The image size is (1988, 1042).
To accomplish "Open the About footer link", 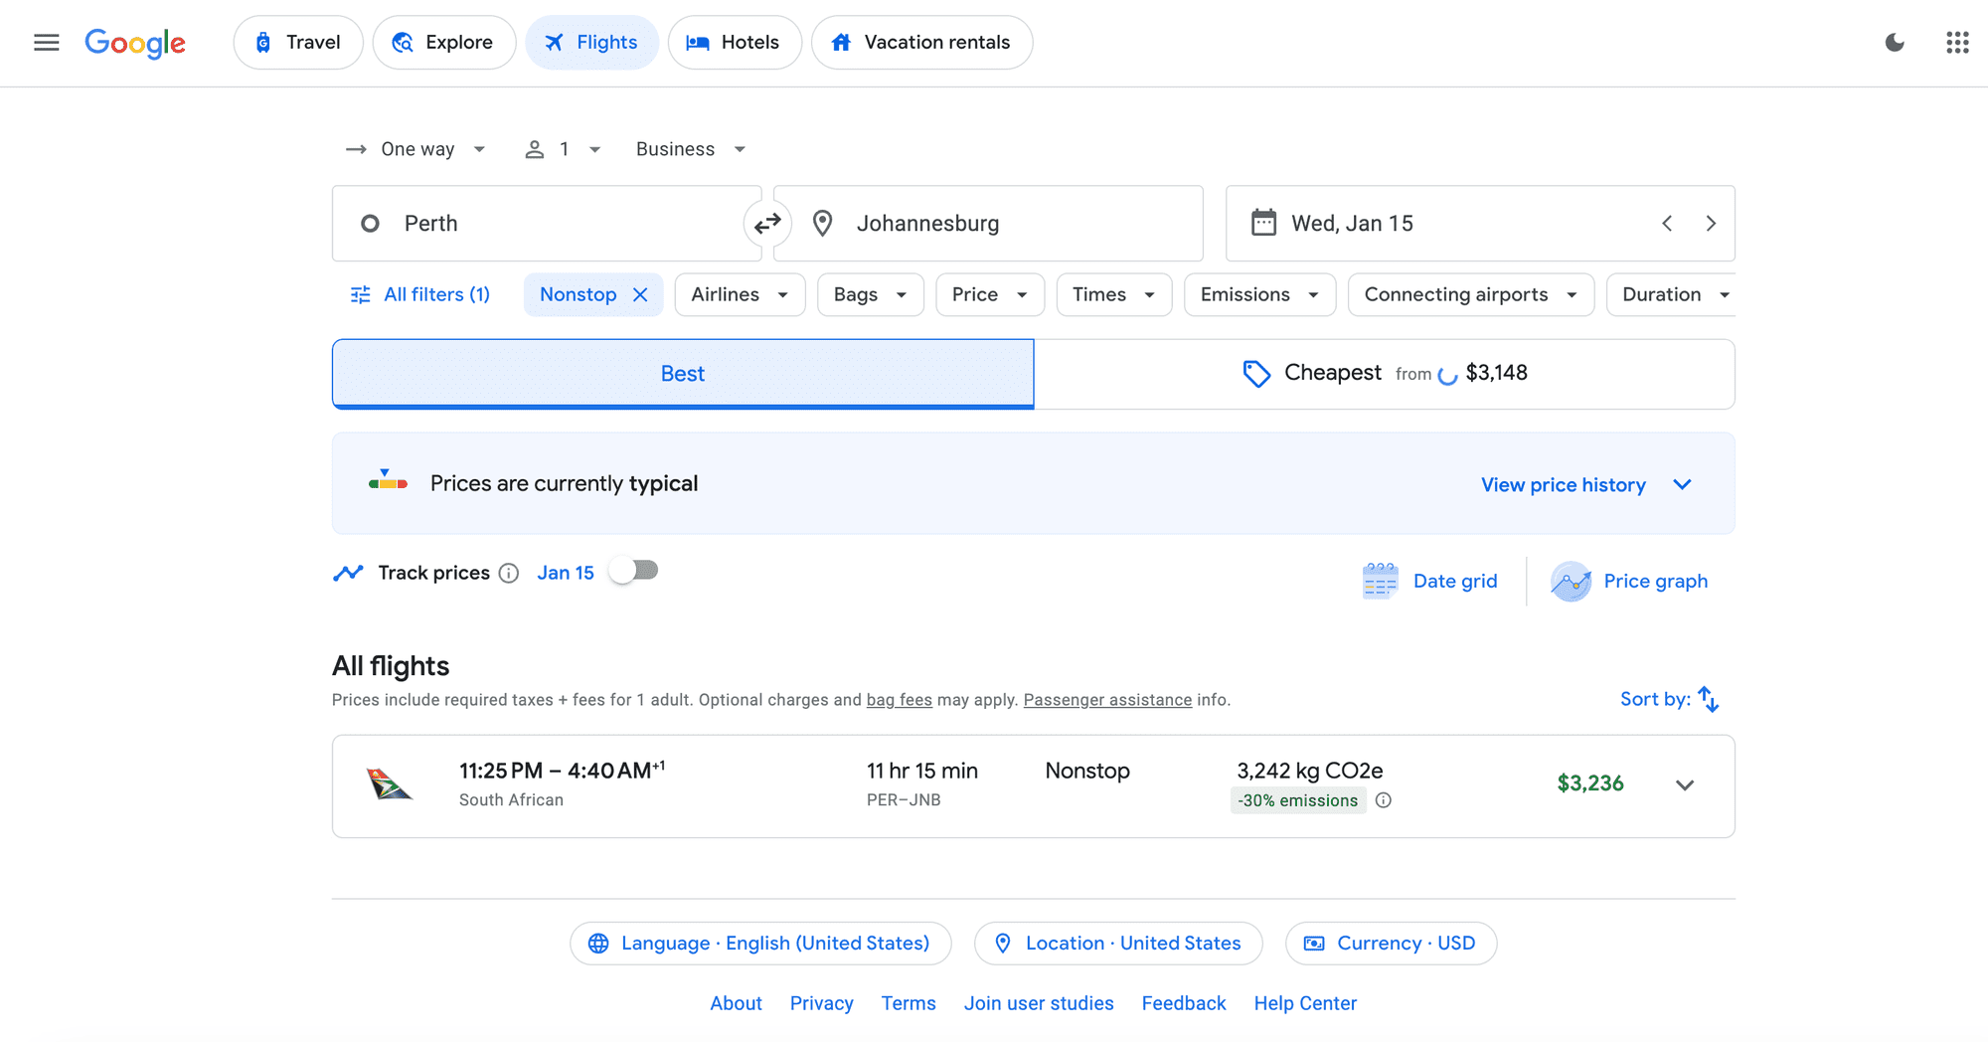I will click(736, 1003).
